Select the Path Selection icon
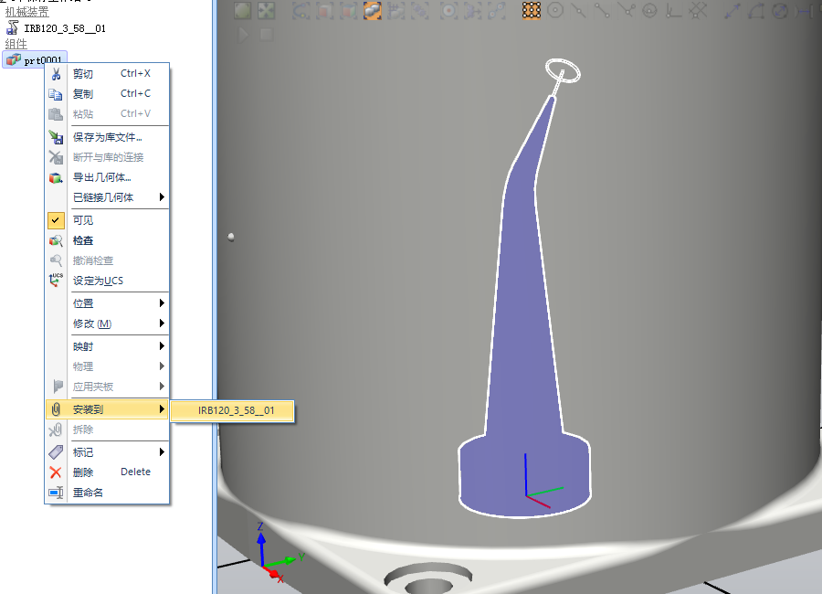Screen dimensions: 822x594 coord(497,10)
